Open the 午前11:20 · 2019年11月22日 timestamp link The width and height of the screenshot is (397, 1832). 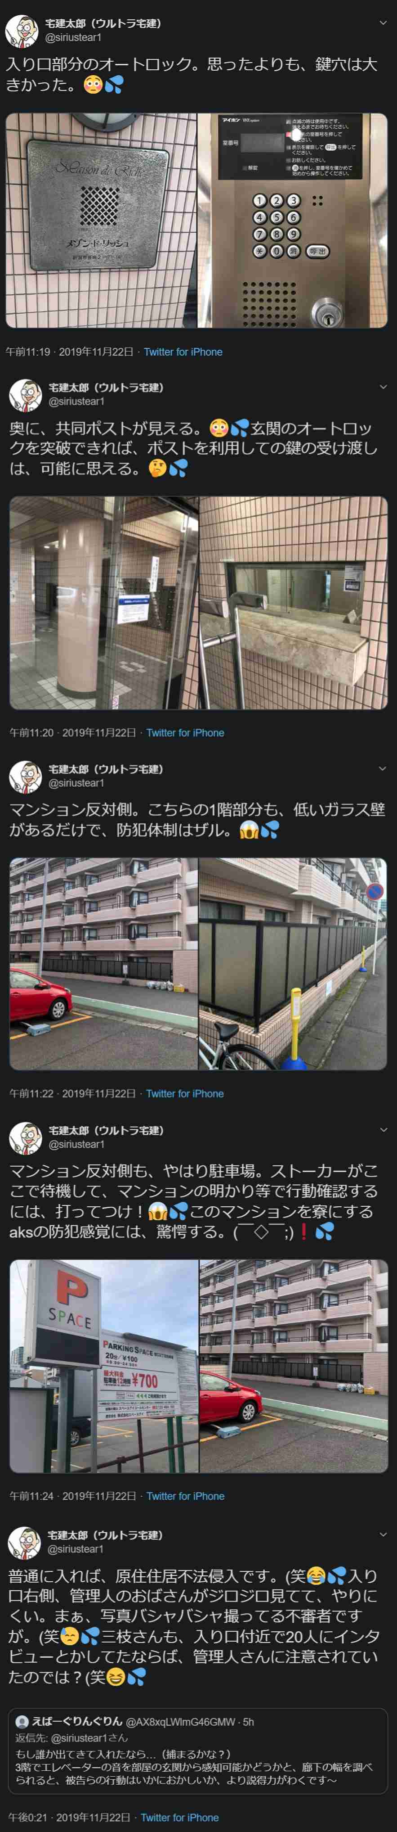point(73,733)
